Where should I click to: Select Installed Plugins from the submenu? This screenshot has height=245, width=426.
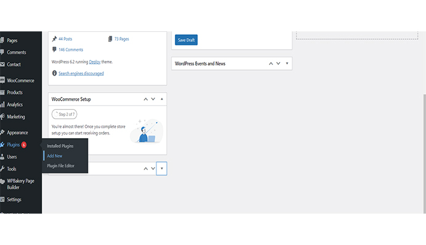coord(60,146)
